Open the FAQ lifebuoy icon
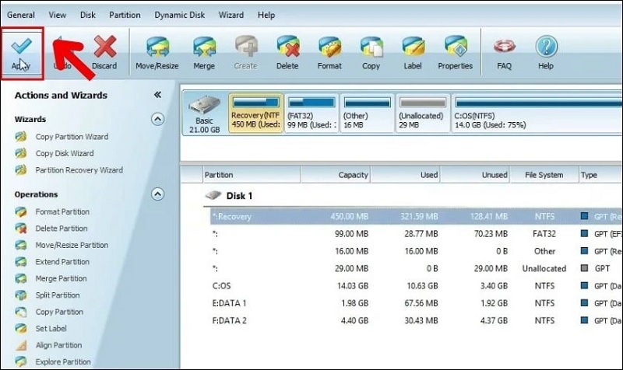Viewport: 623px width, 370px height. click(505, 48)
